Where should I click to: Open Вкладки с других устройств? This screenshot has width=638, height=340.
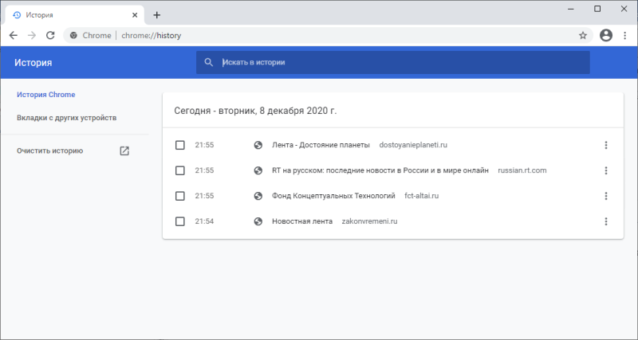click(x=67, y=118)
